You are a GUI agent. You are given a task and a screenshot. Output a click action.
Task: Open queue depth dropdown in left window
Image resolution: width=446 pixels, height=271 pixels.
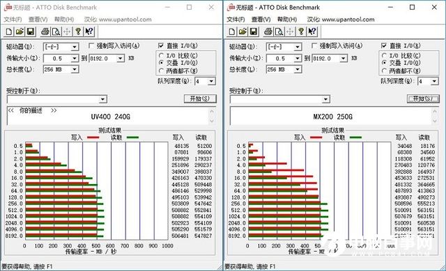click(x=211, y=81)
